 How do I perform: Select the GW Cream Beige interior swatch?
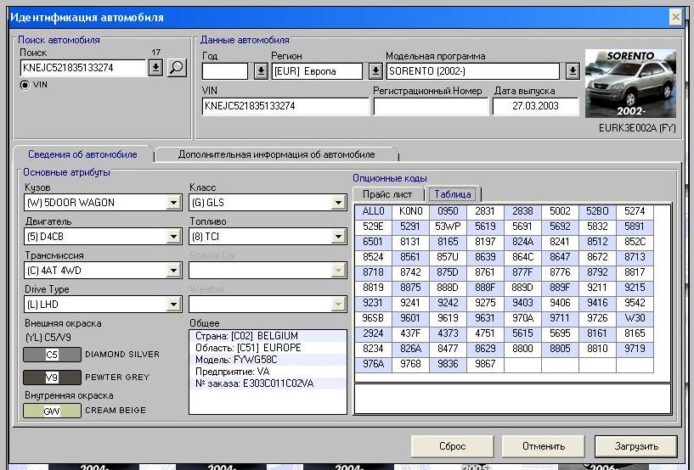[52, 411]
